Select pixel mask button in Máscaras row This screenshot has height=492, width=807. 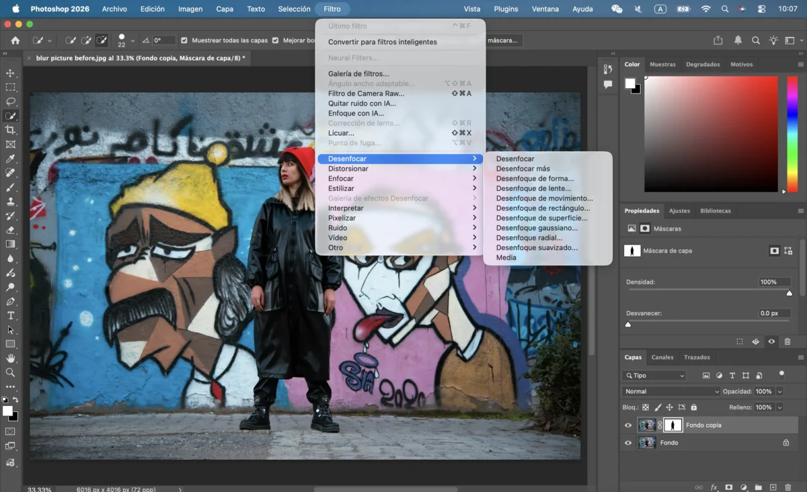(x=645, y=229)
